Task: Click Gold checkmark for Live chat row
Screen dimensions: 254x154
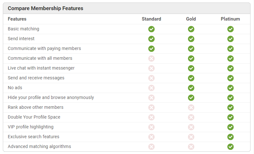Action: (191, 68)
